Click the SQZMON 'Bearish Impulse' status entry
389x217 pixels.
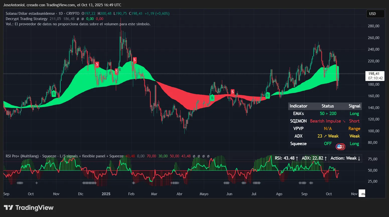pos(326,121)
